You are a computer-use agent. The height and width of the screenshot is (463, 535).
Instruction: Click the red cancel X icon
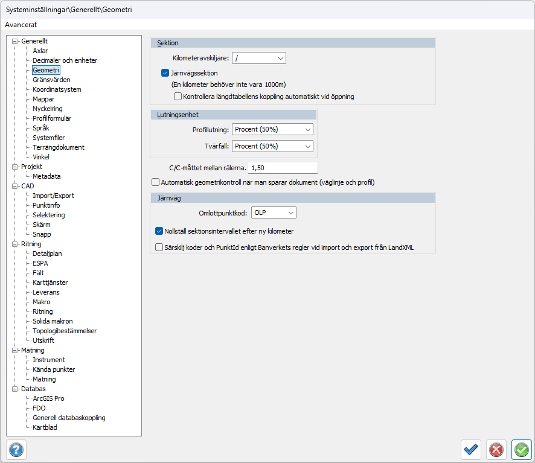pyautogui.click(x=496, y=450)
